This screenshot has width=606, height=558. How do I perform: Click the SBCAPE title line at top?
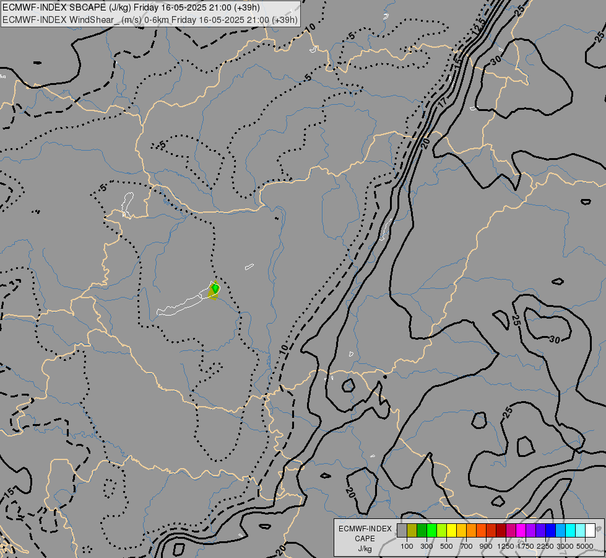click(x=131, y=7)
